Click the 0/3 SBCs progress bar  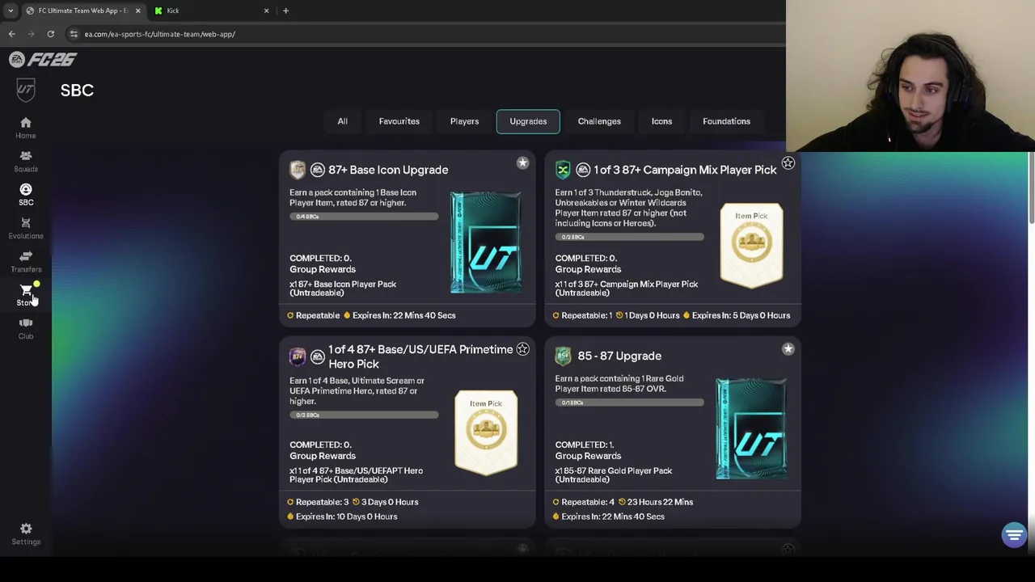point(364,415)
